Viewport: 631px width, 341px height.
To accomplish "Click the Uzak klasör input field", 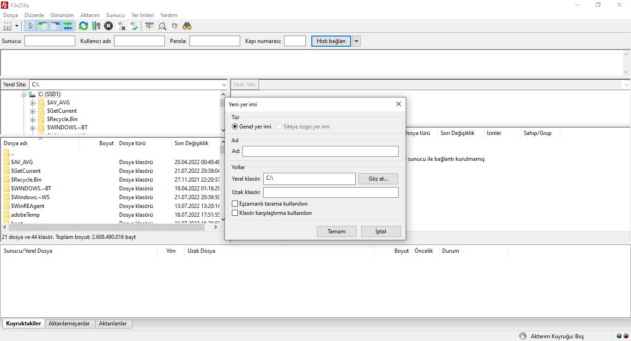I will click(331, 192).
